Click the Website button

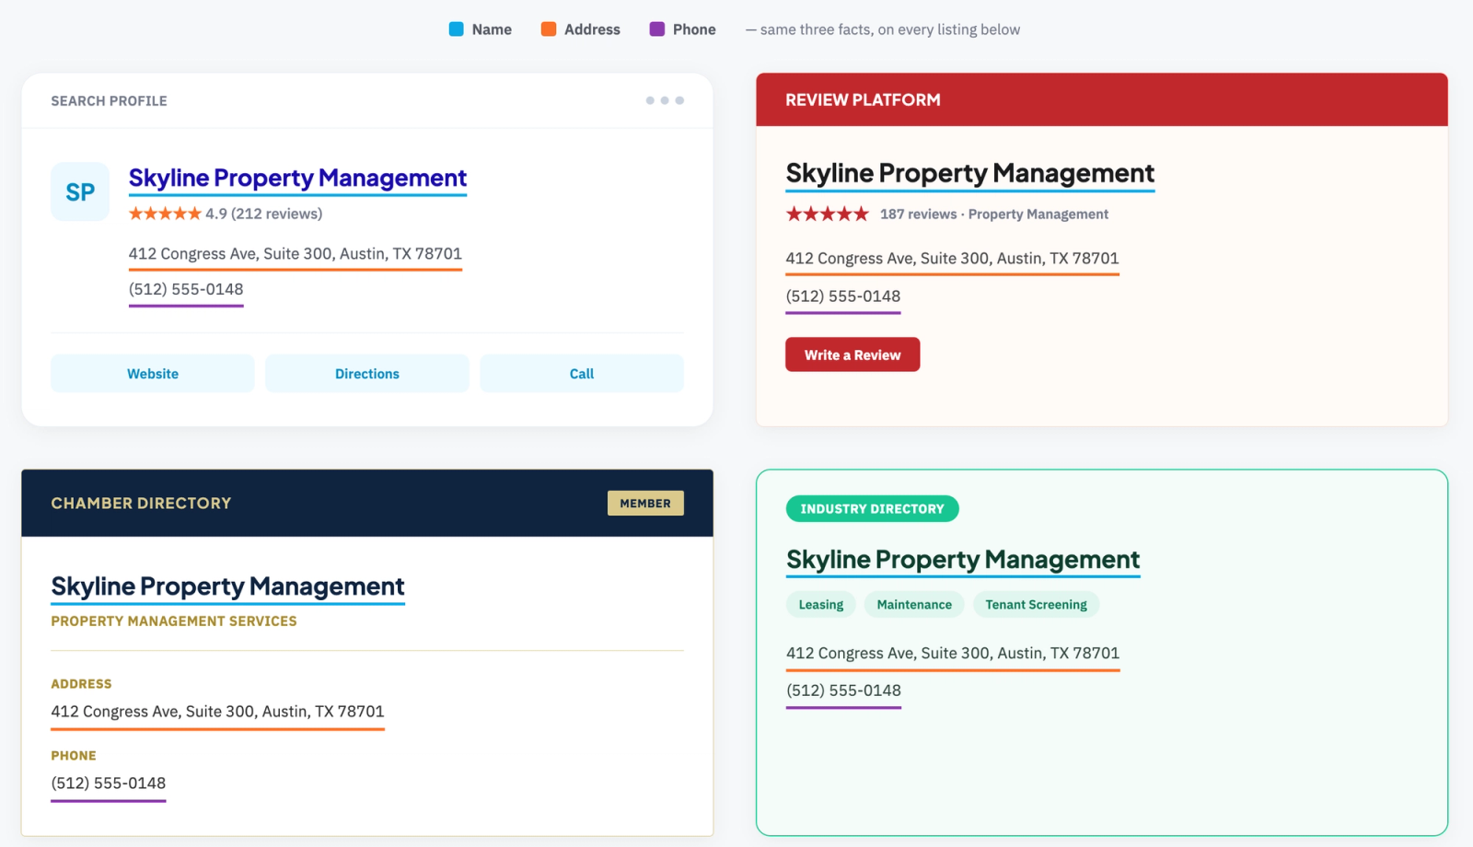pyautogui.click(x=153, y=374)
